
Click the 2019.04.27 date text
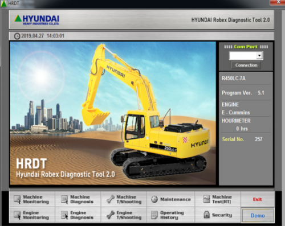point(32,36)
